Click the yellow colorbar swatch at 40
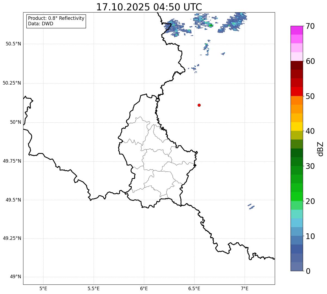The height and width of the screenshot is (294, 327). coord(297,126)
